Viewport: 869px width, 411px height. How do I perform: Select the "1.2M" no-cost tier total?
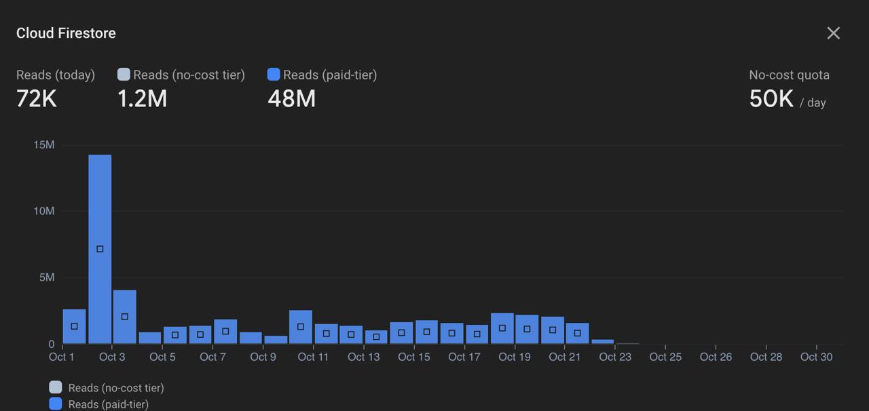coord(142,98)
